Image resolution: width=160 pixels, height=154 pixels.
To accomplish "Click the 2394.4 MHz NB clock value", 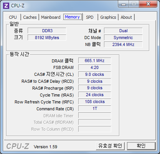I will tap(123, 44).
